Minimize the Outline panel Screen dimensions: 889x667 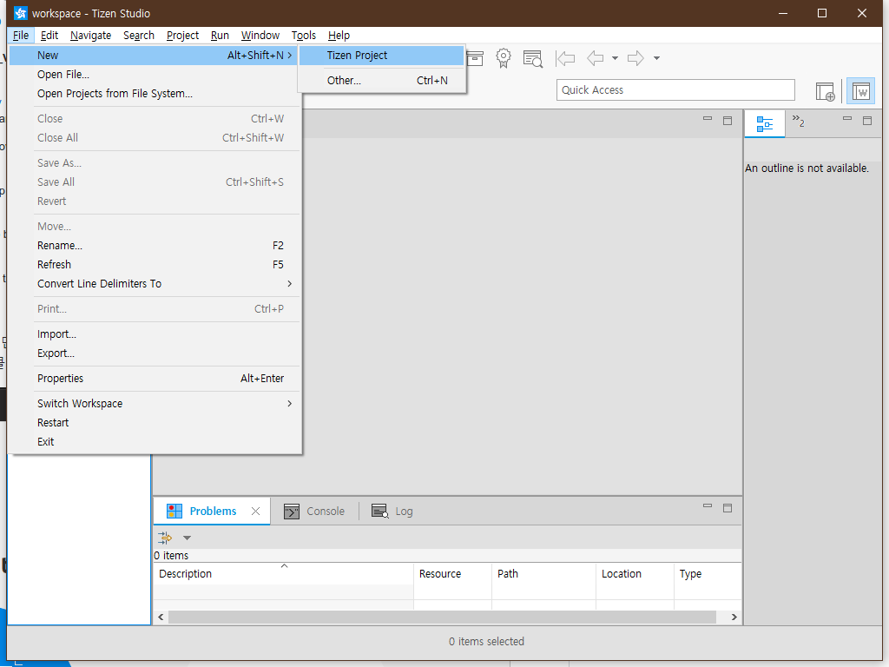click(x=847, y=119)
